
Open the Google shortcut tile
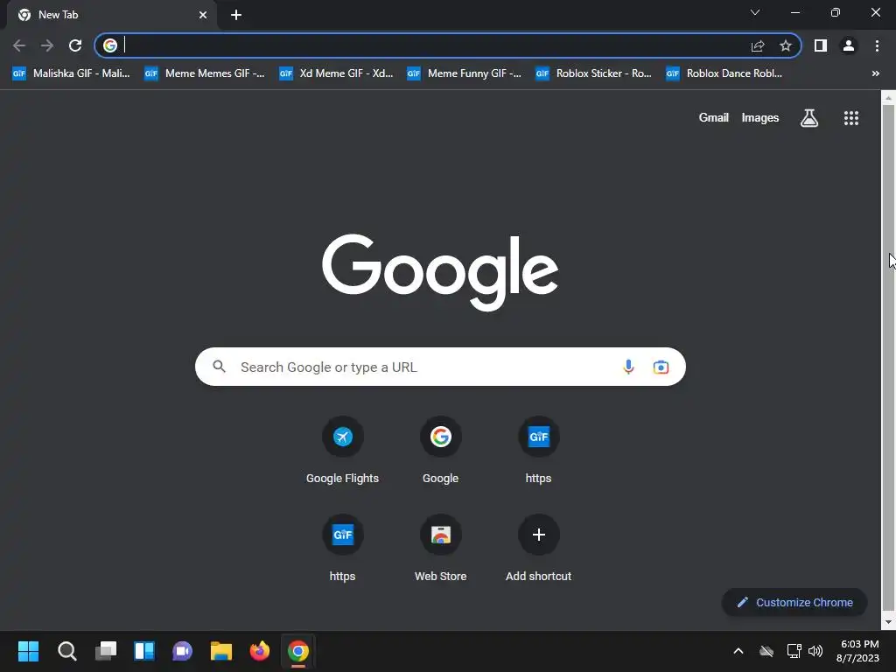pos(441,451)
